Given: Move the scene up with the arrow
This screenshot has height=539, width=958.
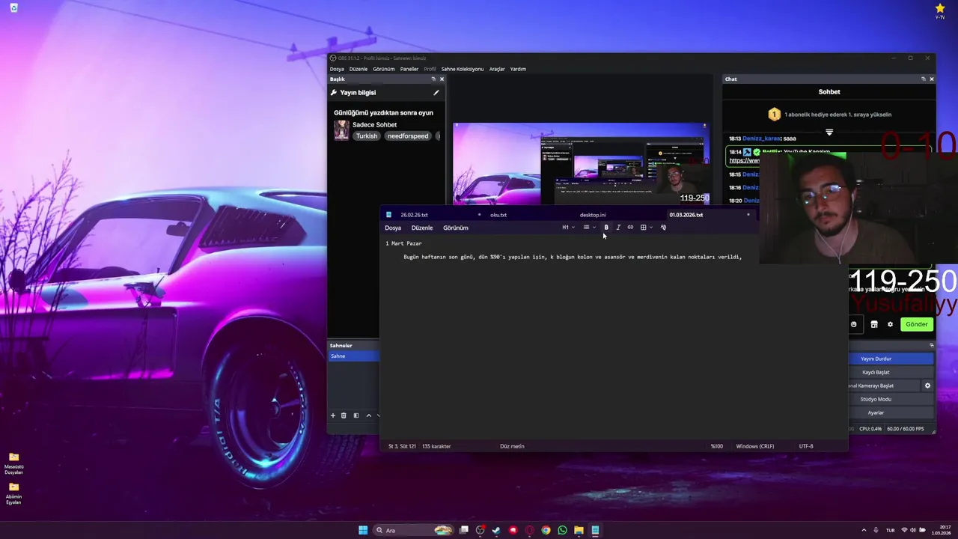Looking at the screenshot, I should click(x=368, y=415).
